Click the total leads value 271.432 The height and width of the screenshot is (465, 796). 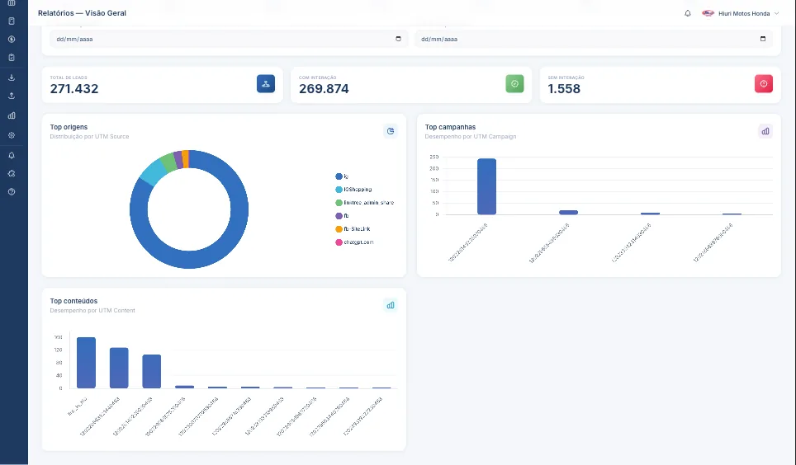(x=74, y=89)
